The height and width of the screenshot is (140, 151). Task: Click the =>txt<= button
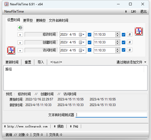(x=56, y=62)
